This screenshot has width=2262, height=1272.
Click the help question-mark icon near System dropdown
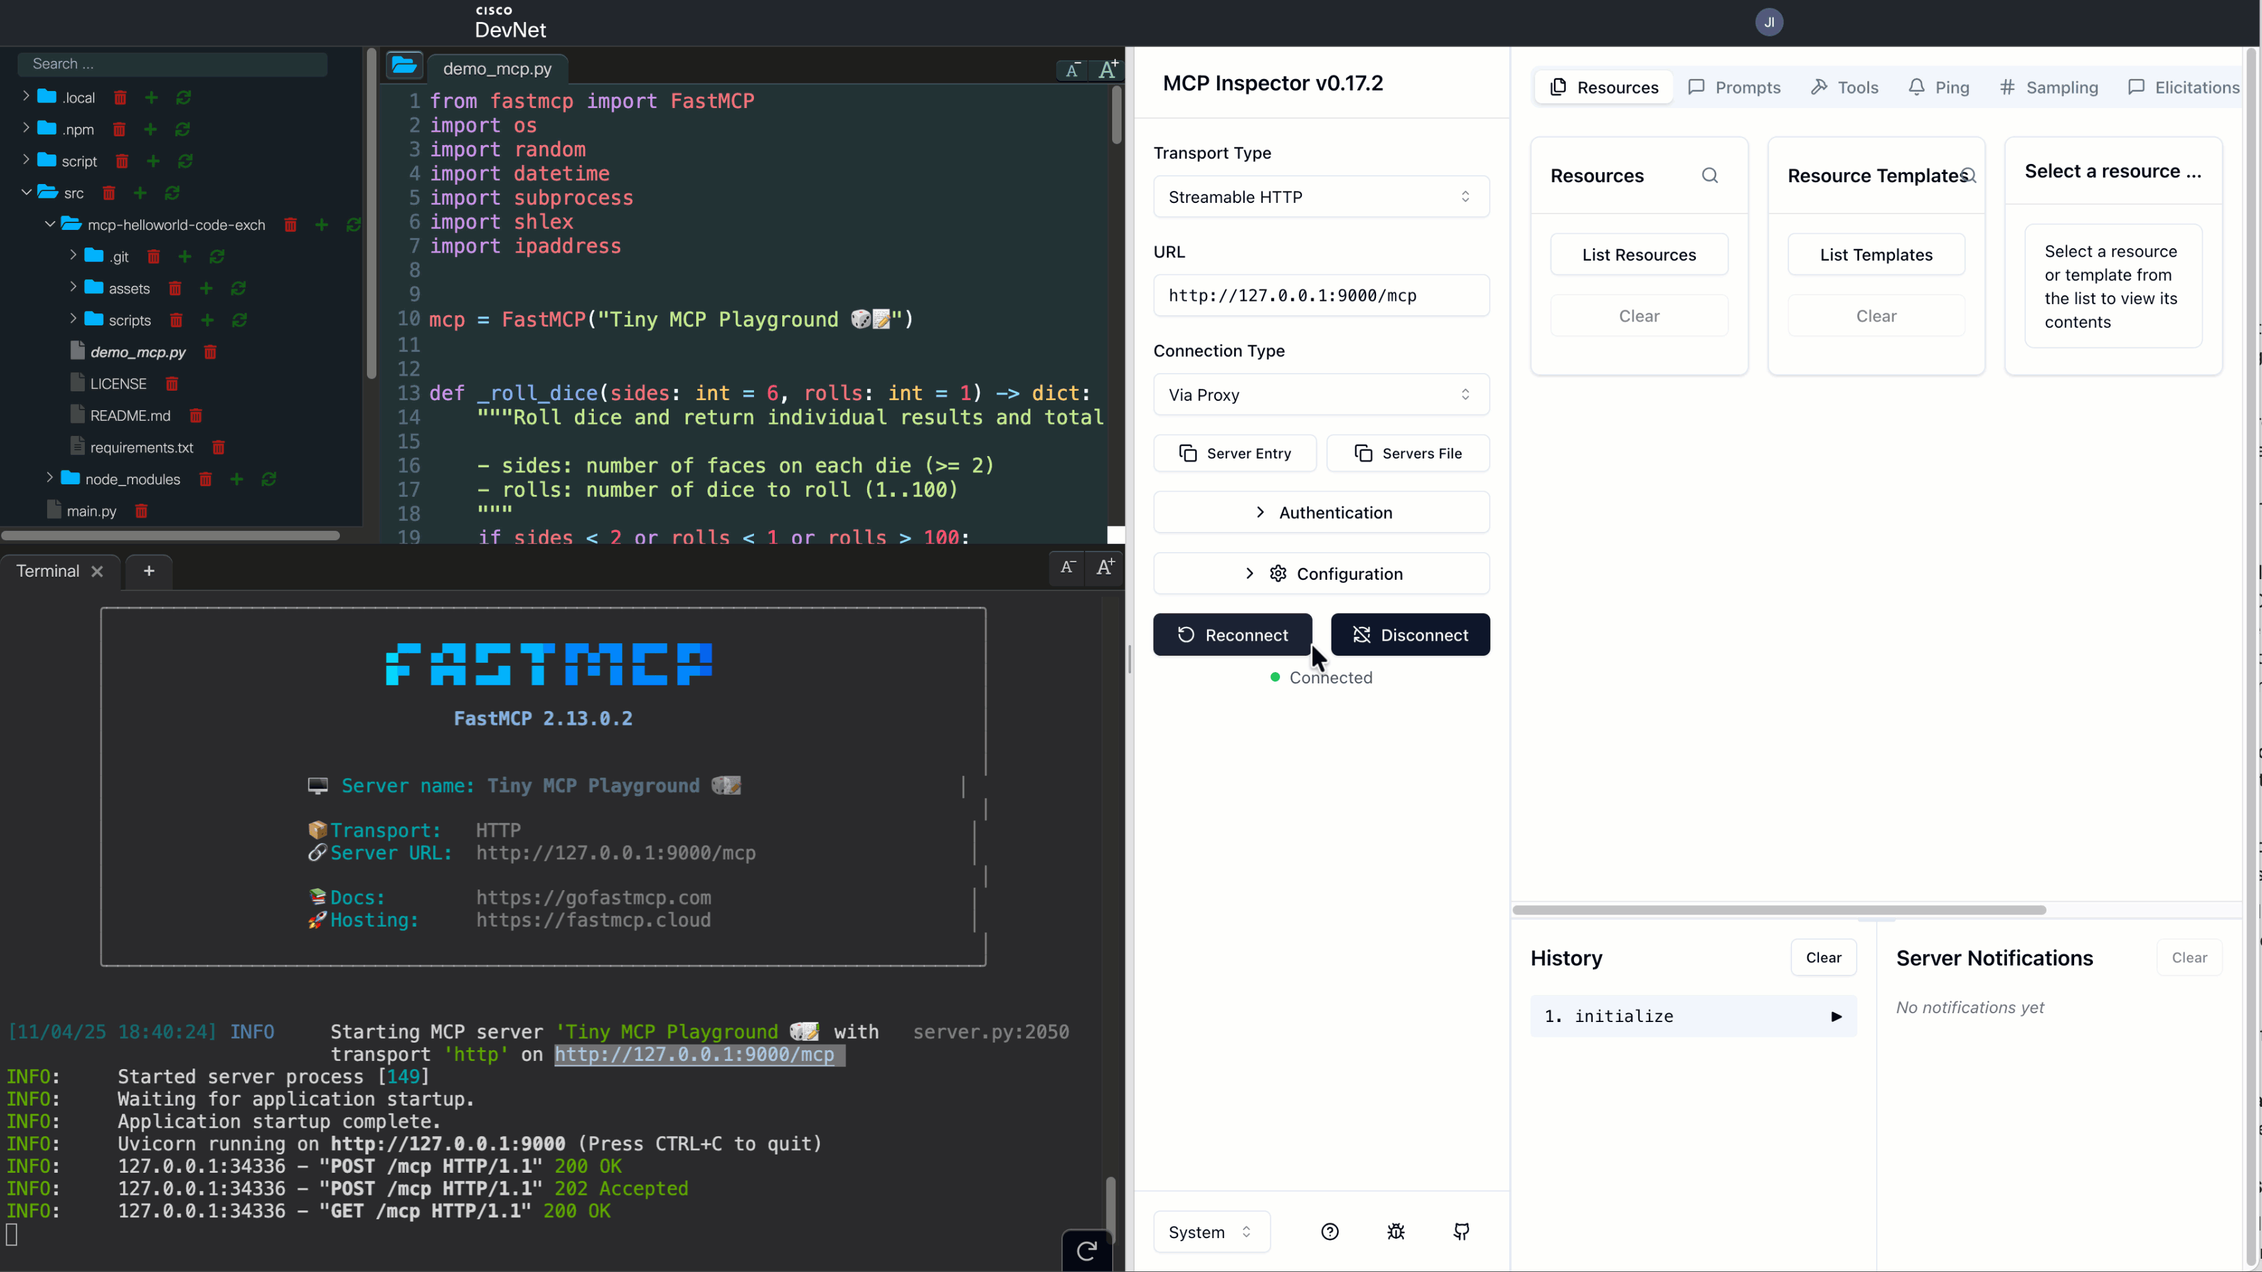[1330, 1232]
